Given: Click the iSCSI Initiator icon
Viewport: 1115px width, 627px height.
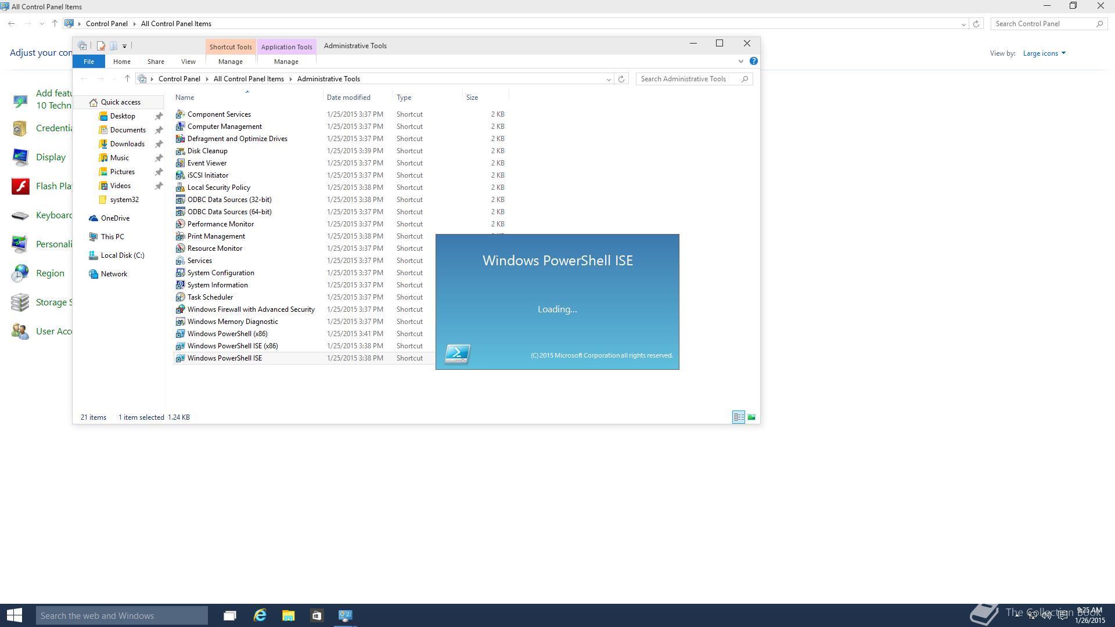Looking at the screenshot, I should tap(180, 175).
